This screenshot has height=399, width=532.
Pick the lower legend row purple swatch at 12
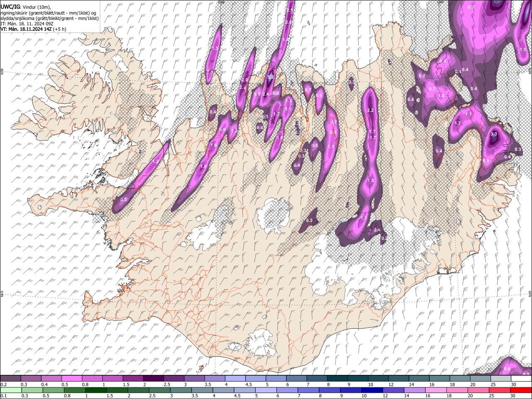coord(394,390)
